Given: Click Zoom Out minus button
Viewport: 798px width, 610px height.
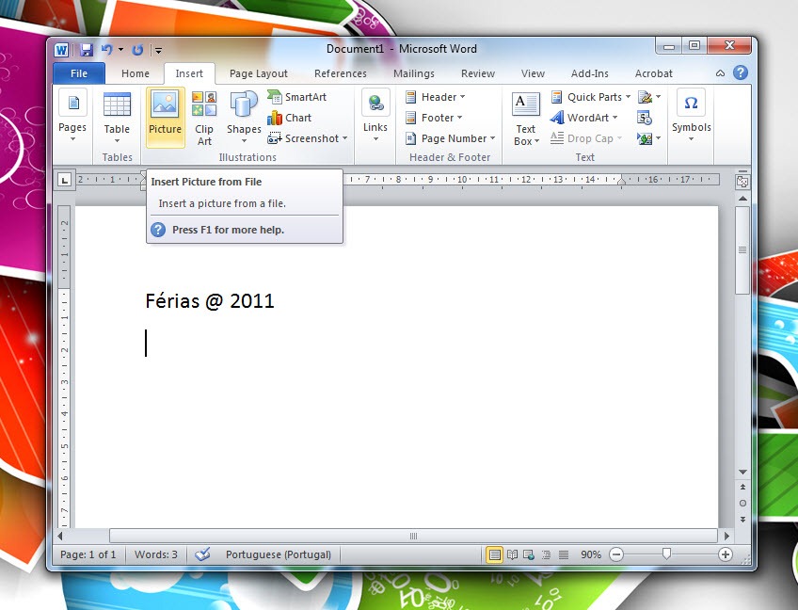Looking at the screenshot, I should click(x=616, y=554).
